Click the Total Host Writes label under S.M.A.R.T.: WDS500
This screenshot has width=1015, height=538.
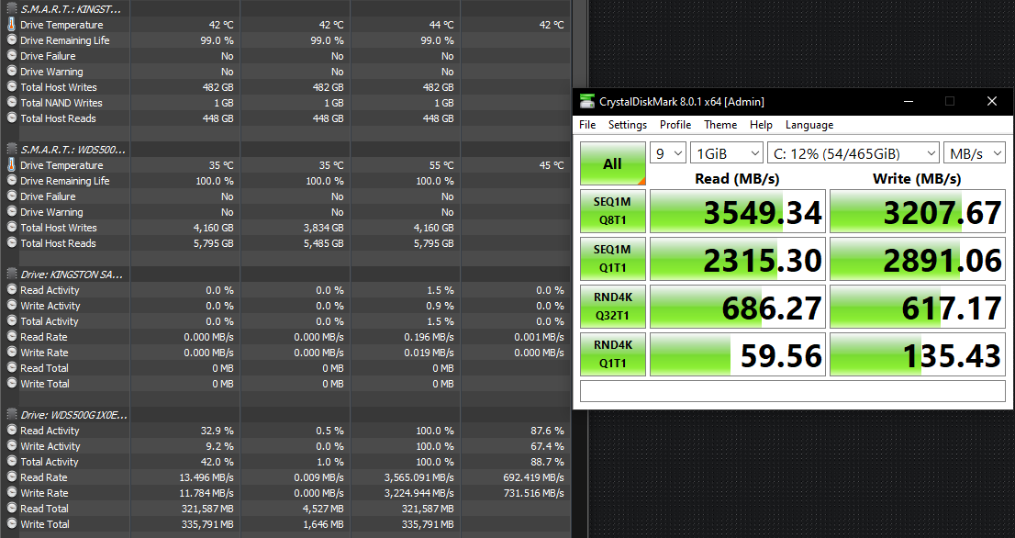58,228
